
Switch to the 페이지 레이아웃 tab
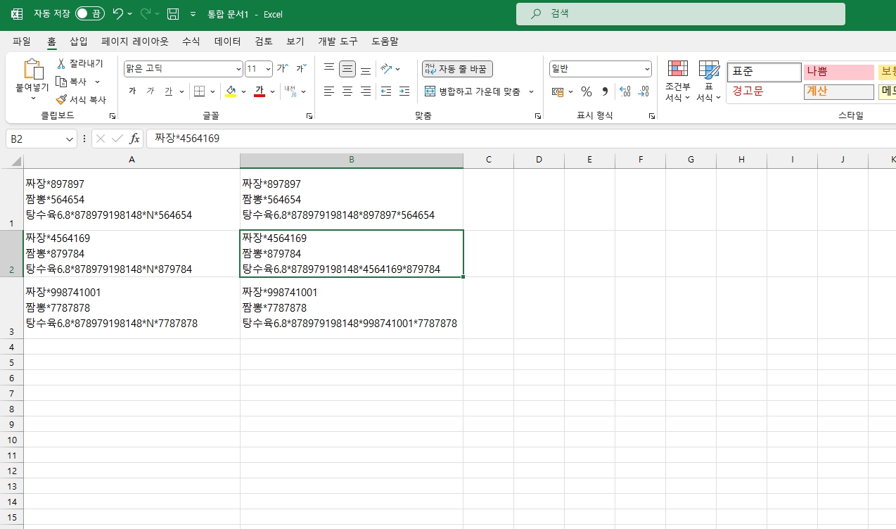[135, 42]
